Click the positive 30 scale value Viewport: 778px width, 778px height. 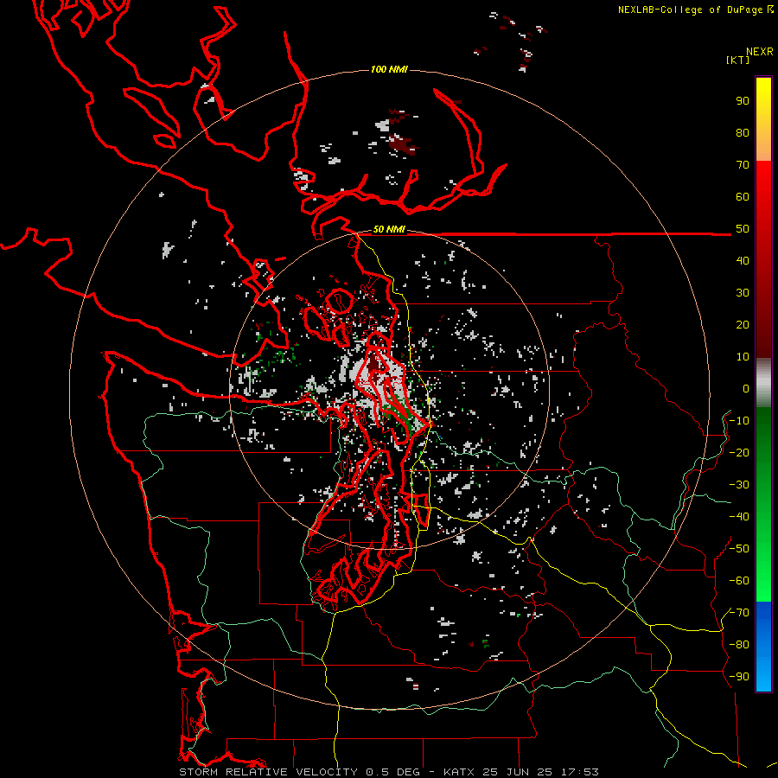point(743,293)
